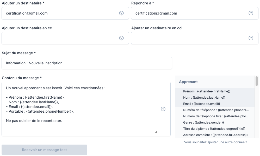Click help icon in message content area
260x156 pixels.
tap(163, 109)
